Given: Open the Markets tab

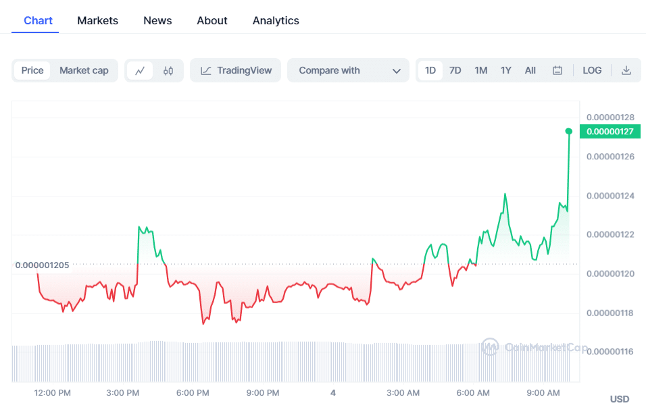Looking at the screenshot, I should pos(97,20).
